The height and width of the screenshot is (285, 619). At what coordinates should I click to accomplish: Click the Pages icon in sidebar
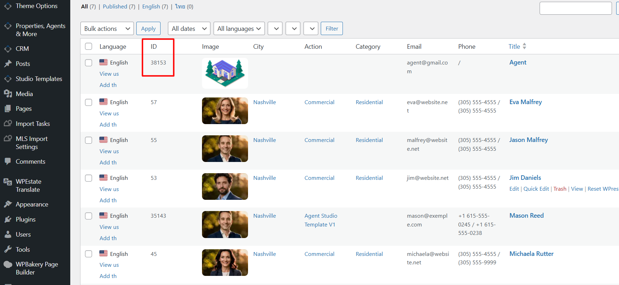[8, 109]
